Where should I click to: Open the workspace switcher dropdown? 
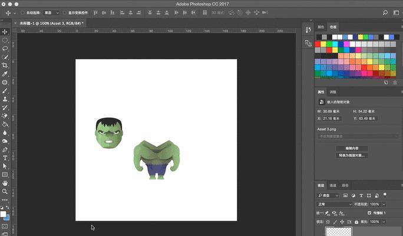396,12
